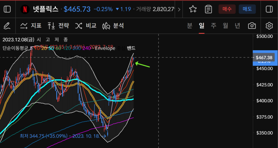Click the Netflix logo icon

click(25, 9)
